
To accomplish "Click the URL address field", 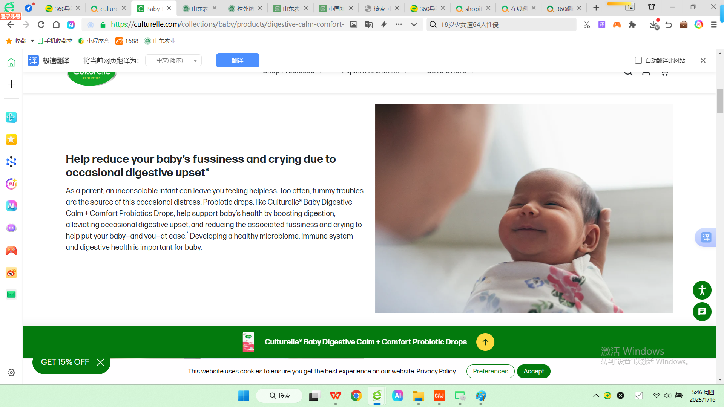I will click(227, 24).
